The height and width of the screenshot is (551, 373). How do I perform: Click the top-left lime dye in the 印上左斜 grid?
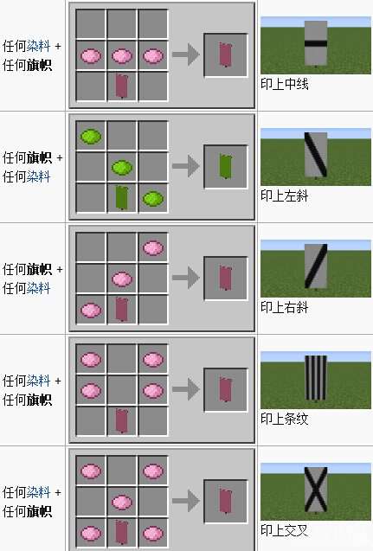click(x=91, y=137)
